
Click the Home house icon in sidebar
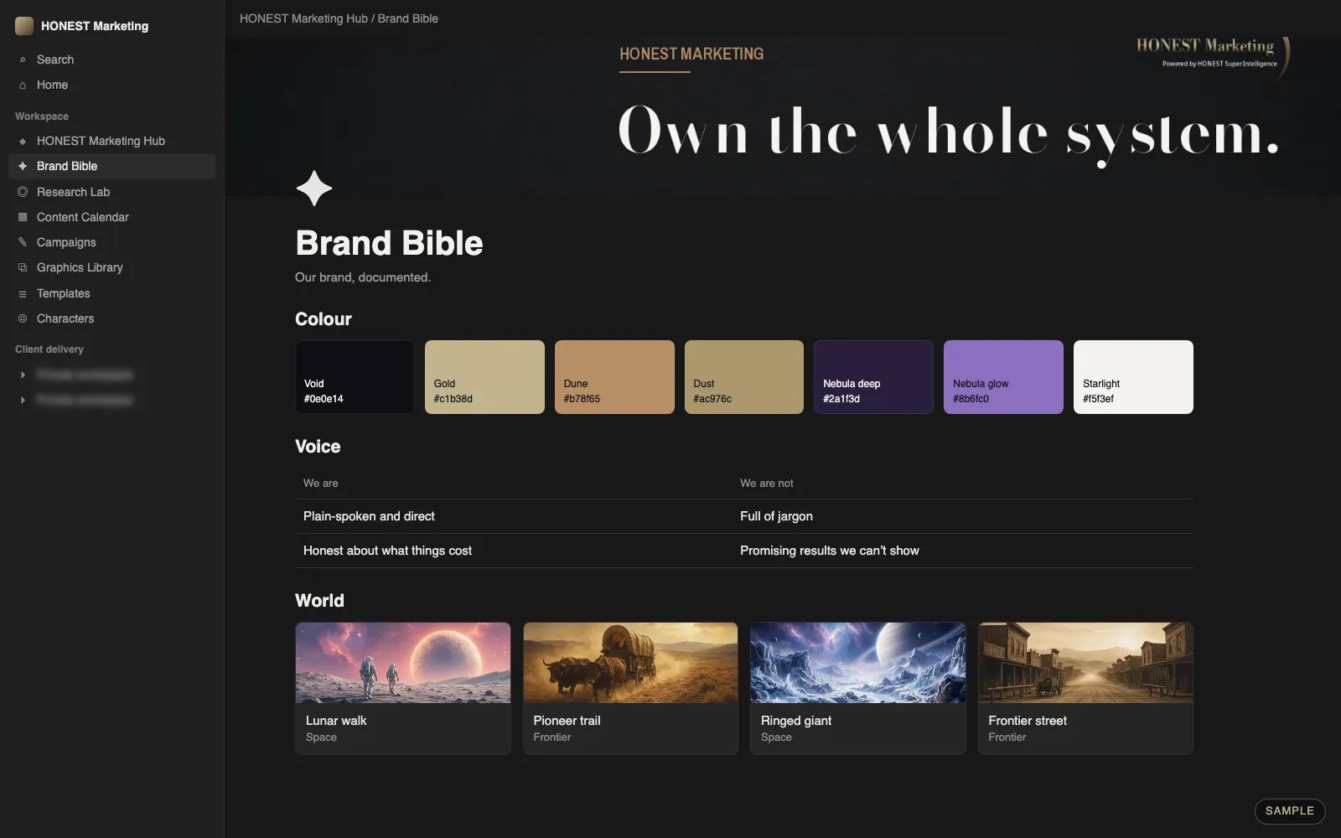[x=23, y=85]
